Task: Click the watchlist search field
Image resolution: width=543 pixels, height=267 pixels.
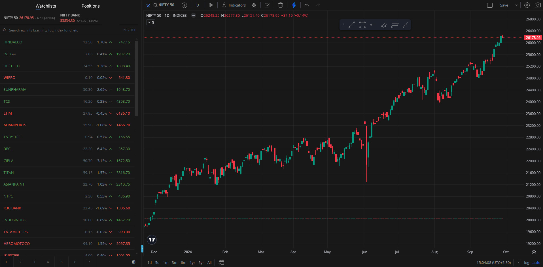Action: click(62, 30)
